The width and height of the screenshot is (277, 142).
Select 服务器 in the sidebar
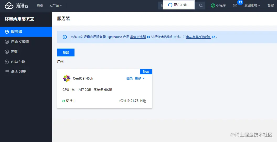tap(26, 32)
